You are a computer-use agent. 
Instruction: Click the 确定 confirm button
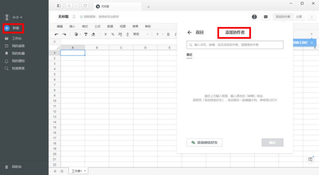[272, 142]
